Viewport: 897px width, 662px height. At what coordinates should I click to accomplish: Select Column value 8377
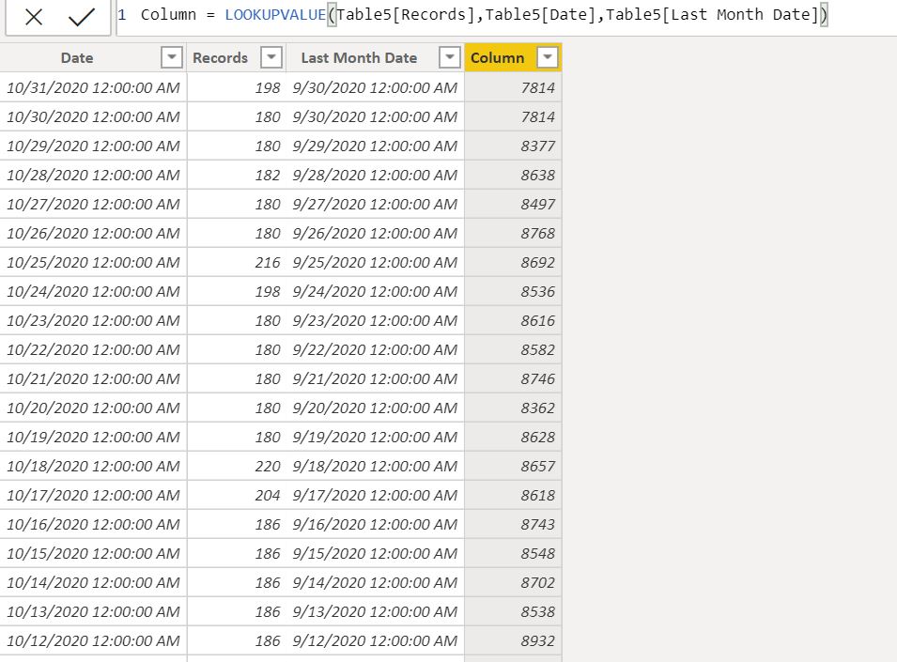pyautogui.click(x=513, y=146)
